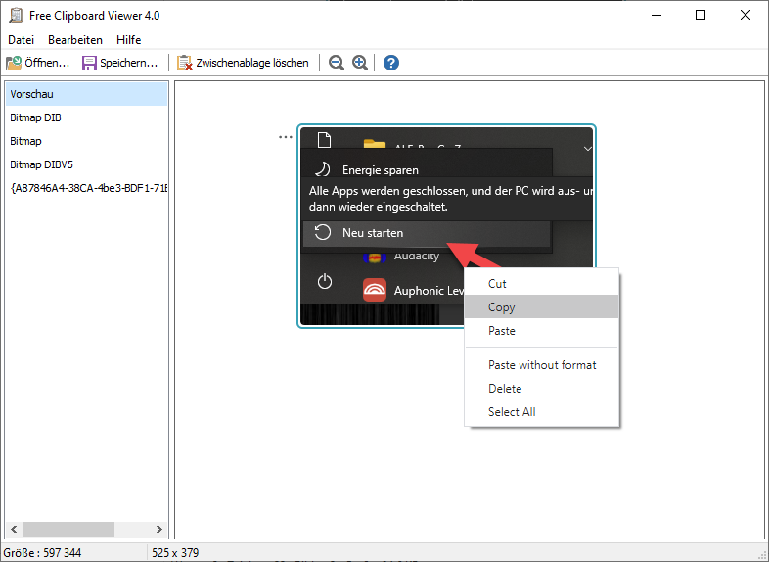Choose Paste from the context menu
Image resolution: width=769 pixels, height=562 pixels.
(x=541, y=331)
